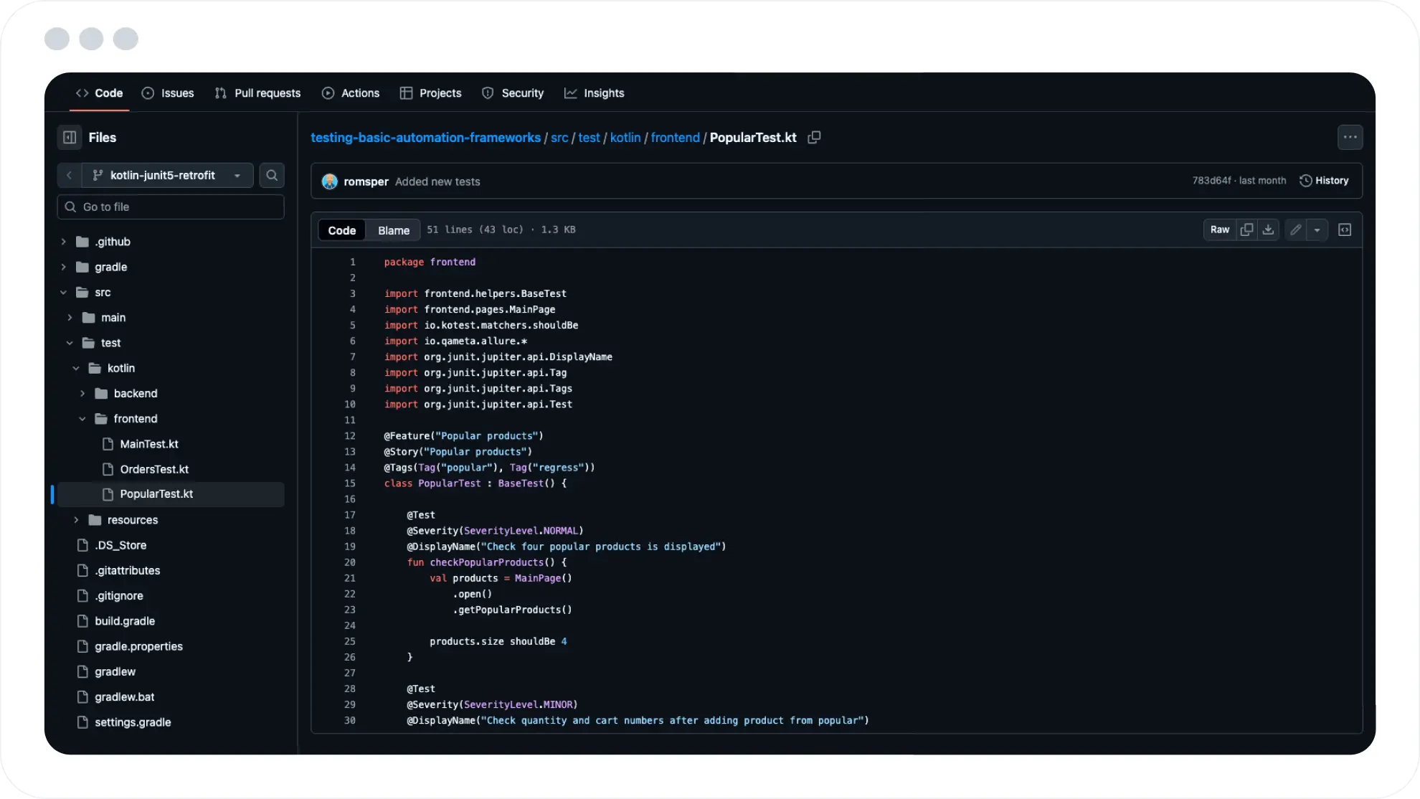Click the romsper avatar image
Screen dimensions: 1420x799
click(330, 181)
